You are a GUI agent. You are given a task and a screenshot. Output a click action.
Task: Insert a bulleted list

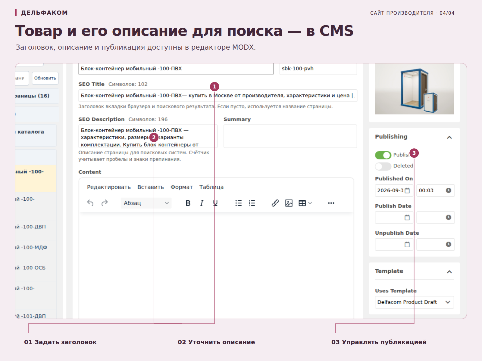pyautogui.click(x=239, y=203)
